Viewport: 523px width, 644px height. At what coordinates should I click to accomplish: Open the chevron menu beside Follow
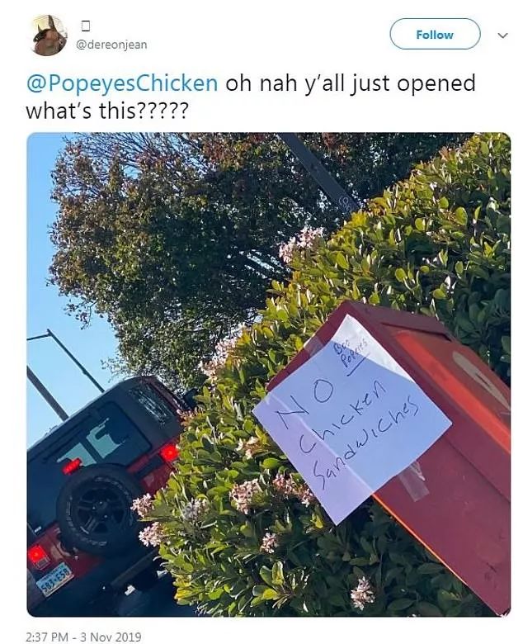point(502,36)
